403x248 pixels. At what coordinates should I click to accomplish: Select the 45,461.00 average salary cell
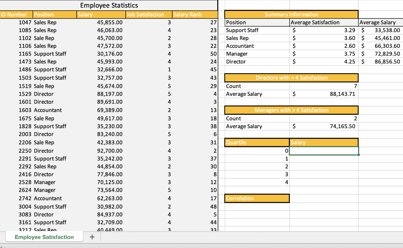[381, 38]
